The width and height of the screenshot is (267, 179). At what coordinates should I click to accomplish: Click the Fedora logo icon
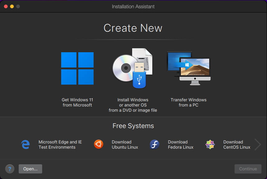click(x=154, y=144)
